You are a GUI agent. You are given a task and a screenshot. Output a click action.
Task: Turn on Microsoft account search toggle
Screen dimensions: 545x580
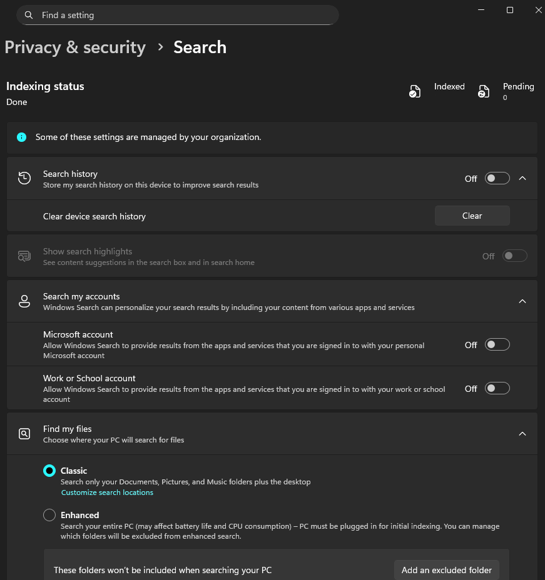497,344
